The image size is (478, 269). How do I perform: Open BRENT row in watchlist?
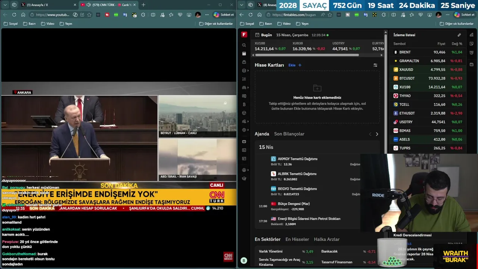(428, 52)
